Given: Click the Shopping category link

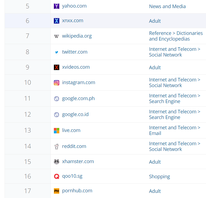Looking at the screenshot, I should (x=159, y=177).
